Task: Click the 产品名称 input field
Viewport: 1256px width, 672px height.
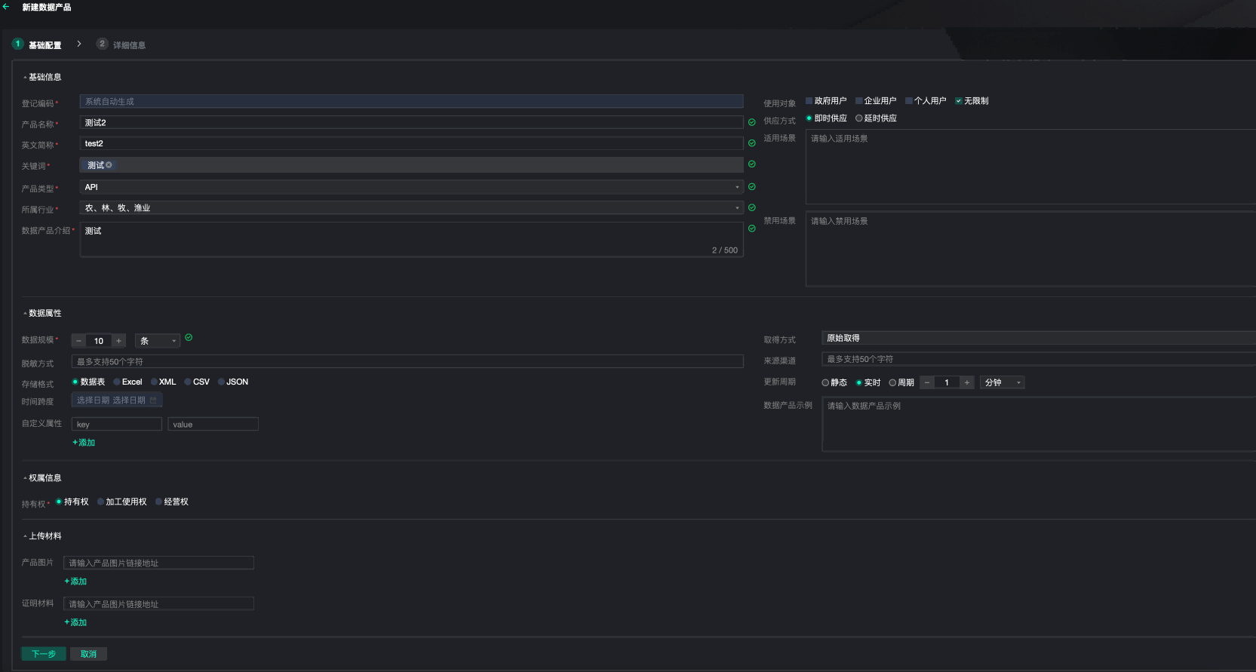Action: tap(411, 122)
